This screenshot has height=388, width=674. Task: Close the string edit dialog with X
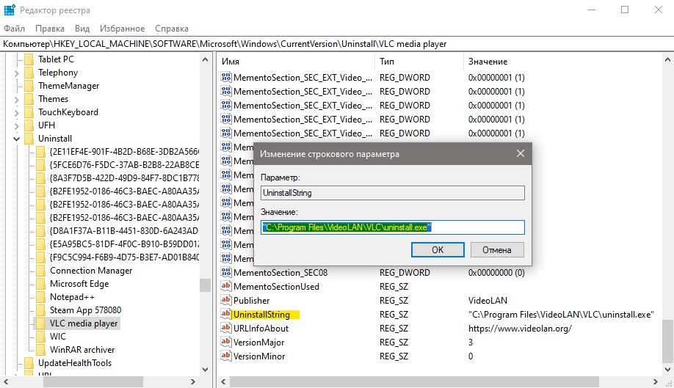pos(520,153)
